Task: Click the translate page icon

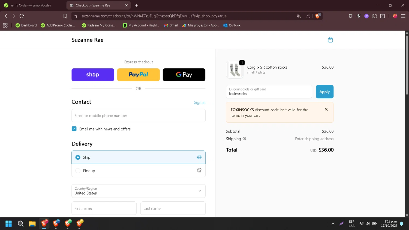Action: [299, 16]
